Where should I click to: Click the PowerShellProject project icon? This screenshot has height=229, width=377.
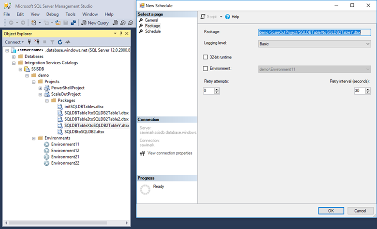point(47,88)
